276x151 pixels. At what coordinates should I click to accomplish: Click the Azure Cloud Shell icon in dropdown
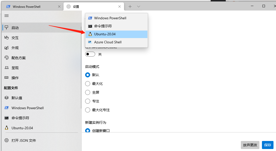tap(90, 42)
